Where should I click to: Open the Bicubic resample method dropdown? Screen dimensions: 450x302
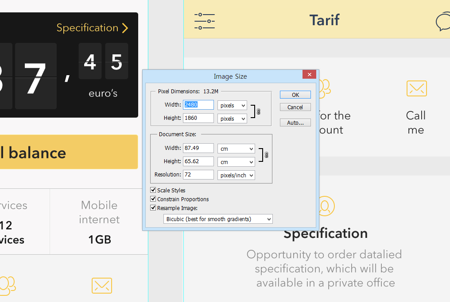pos(218,219)
